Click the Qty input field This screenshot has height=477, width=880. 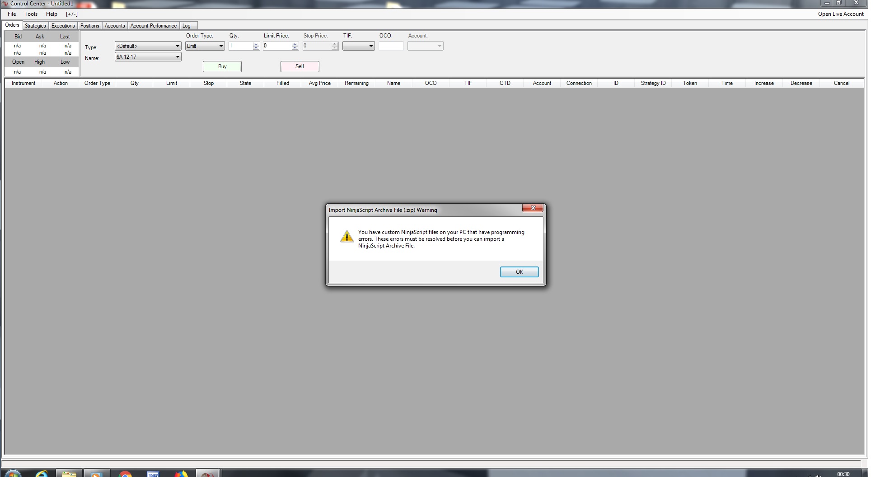[240, 46]
